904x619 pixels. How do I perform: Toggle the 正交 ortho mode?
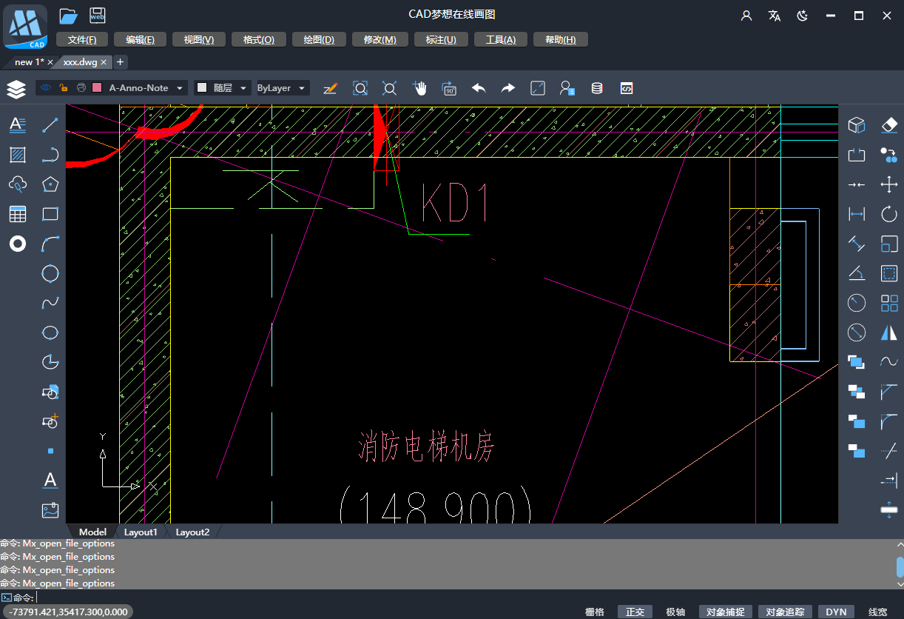point(635,612)
